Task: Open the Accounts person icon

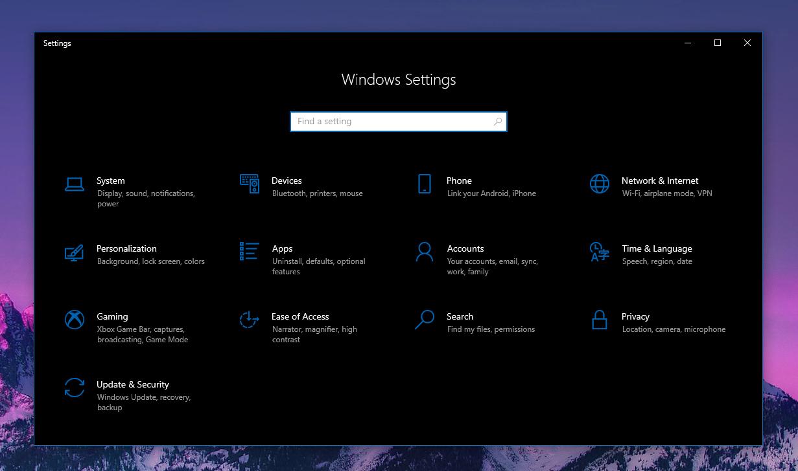Action: [x=425, y=252]
